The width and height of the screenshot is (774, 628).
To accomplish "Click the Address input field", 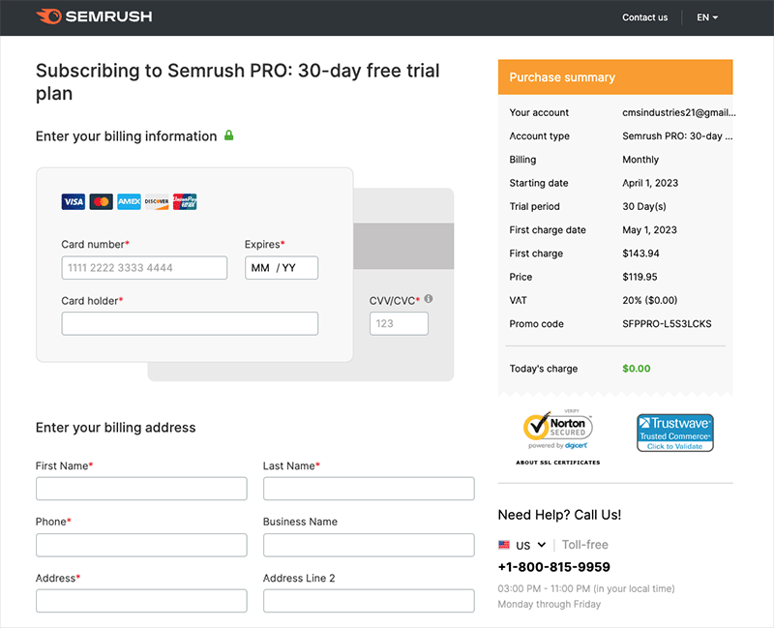I will coord(141,601).
